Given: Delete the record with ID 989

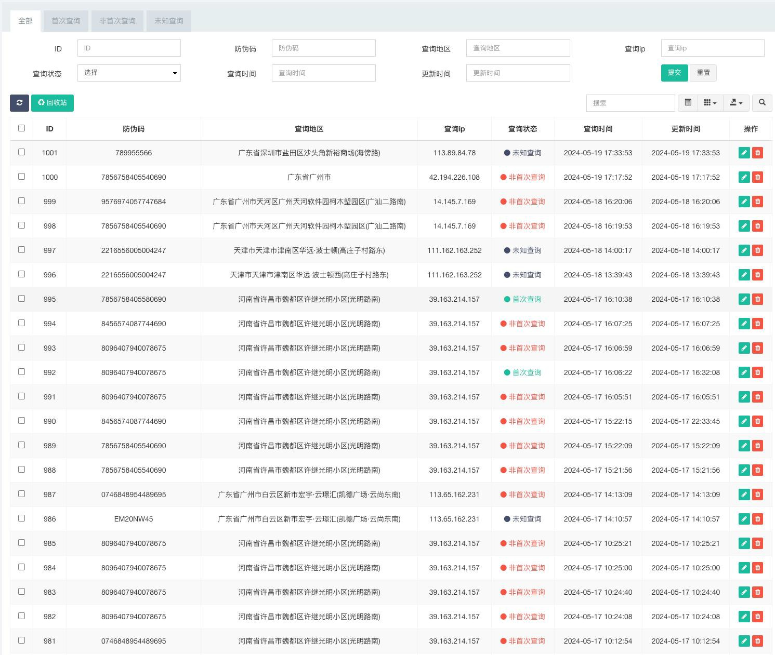Looking at the screenshot, I should click(757, 446).
